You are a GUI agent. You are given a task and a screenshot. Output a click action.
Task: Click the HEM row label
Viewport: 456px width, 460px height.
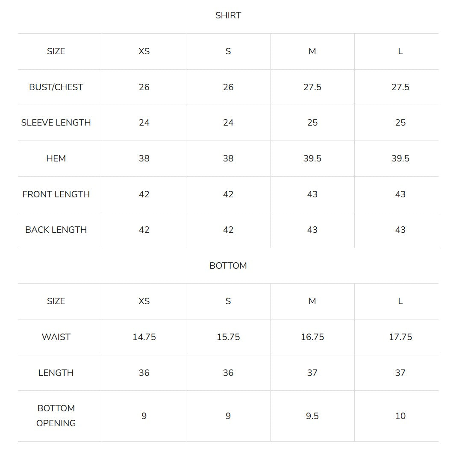[x=56, y=158]
